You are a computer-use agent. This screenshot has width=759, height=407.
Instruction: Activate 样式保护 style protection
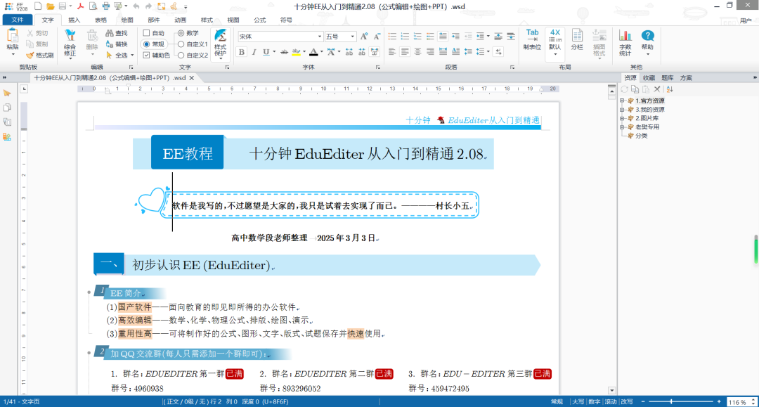220,42
